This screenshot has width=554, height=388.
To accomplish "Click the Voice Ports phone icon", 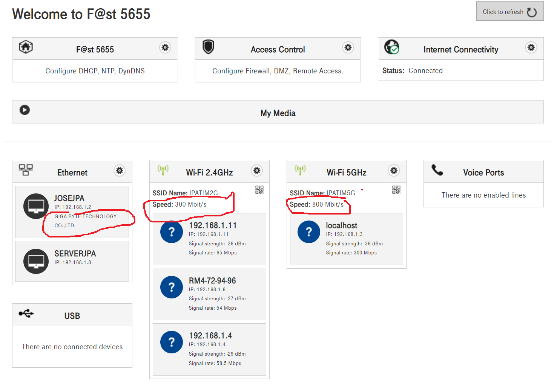I will coord(437,170).
